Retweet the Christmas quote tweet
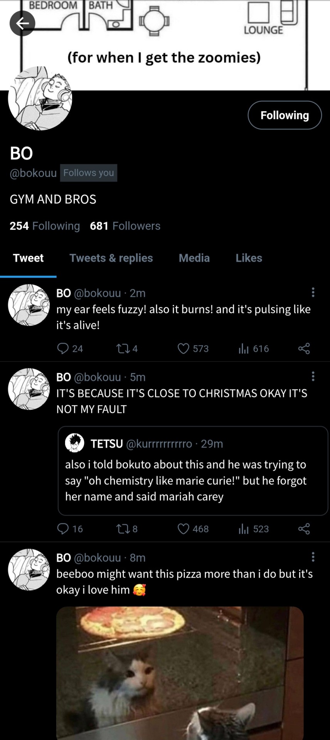This screenshot has height=740, width=330. click(x=123, y=529)
